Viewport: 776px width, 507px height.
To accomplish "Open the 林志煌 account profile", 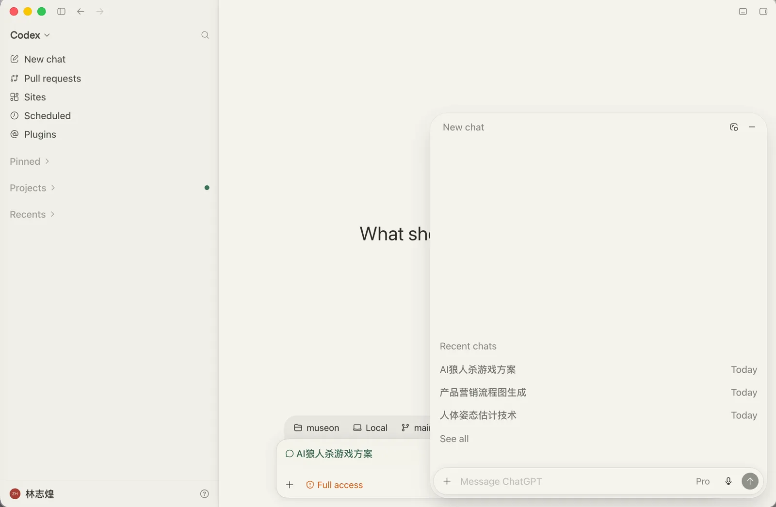I will click(32, 494).
